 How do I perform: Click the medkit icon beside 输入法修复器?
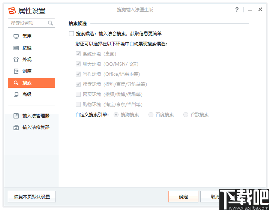click(x=16, y=127)
